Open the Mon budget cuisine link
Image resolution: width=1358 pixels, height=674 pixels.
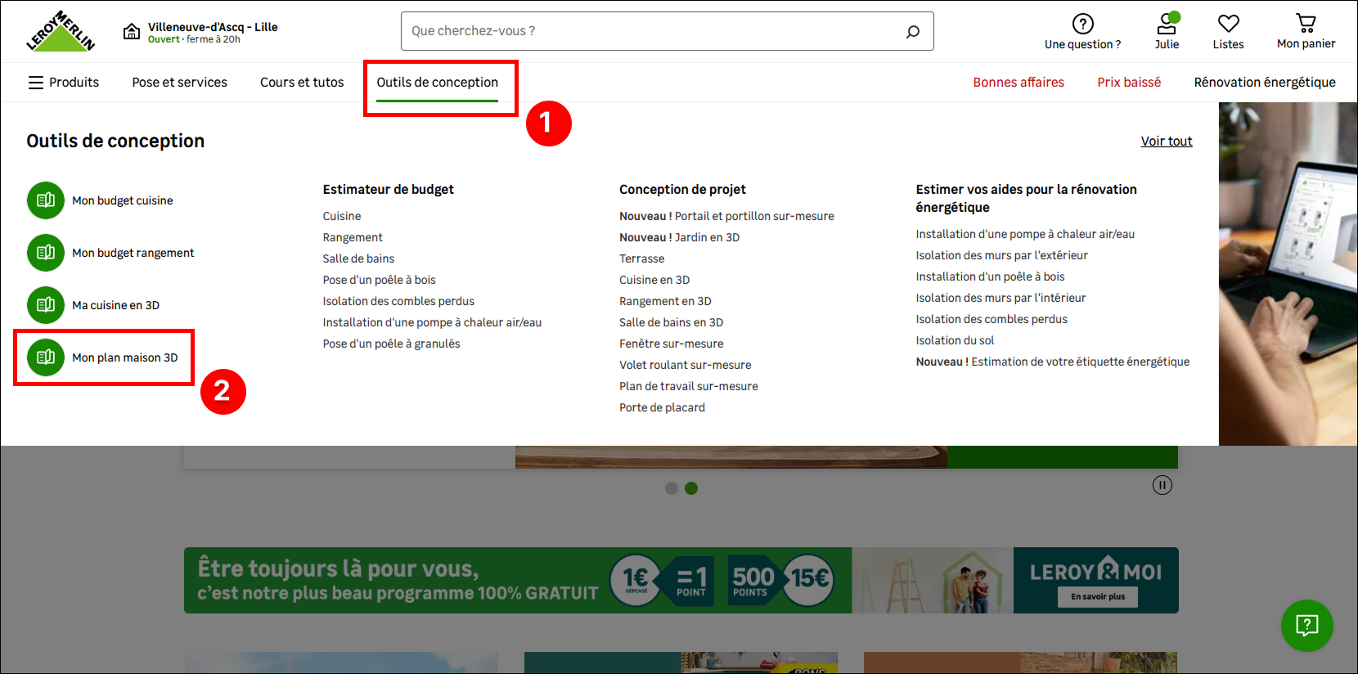click(123, 200)
